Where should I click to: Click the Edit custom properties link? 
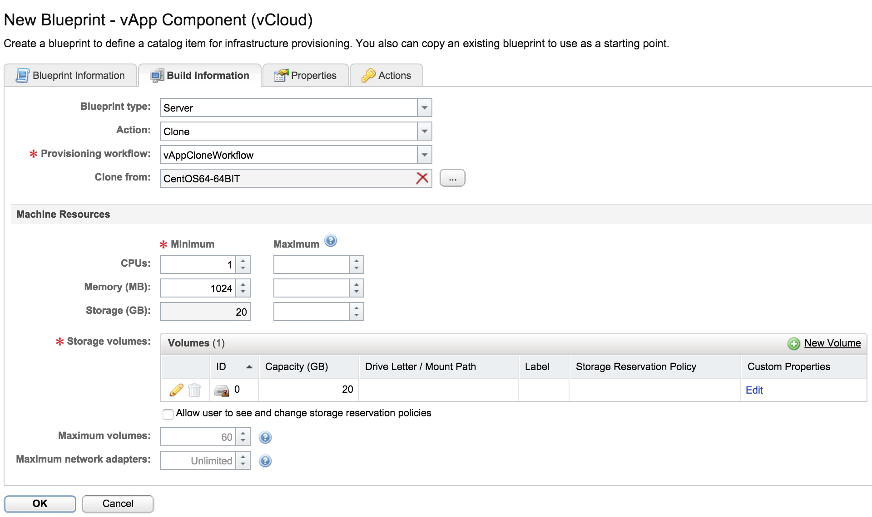(x=754, y=390)
